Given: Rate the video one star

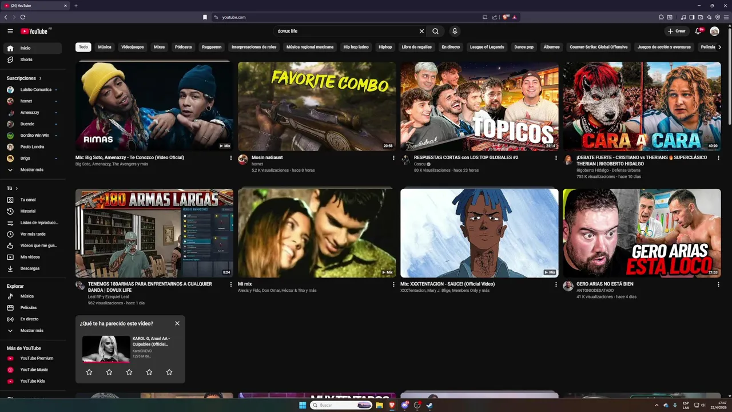Looking at the screenshot, I should (89, 372).
